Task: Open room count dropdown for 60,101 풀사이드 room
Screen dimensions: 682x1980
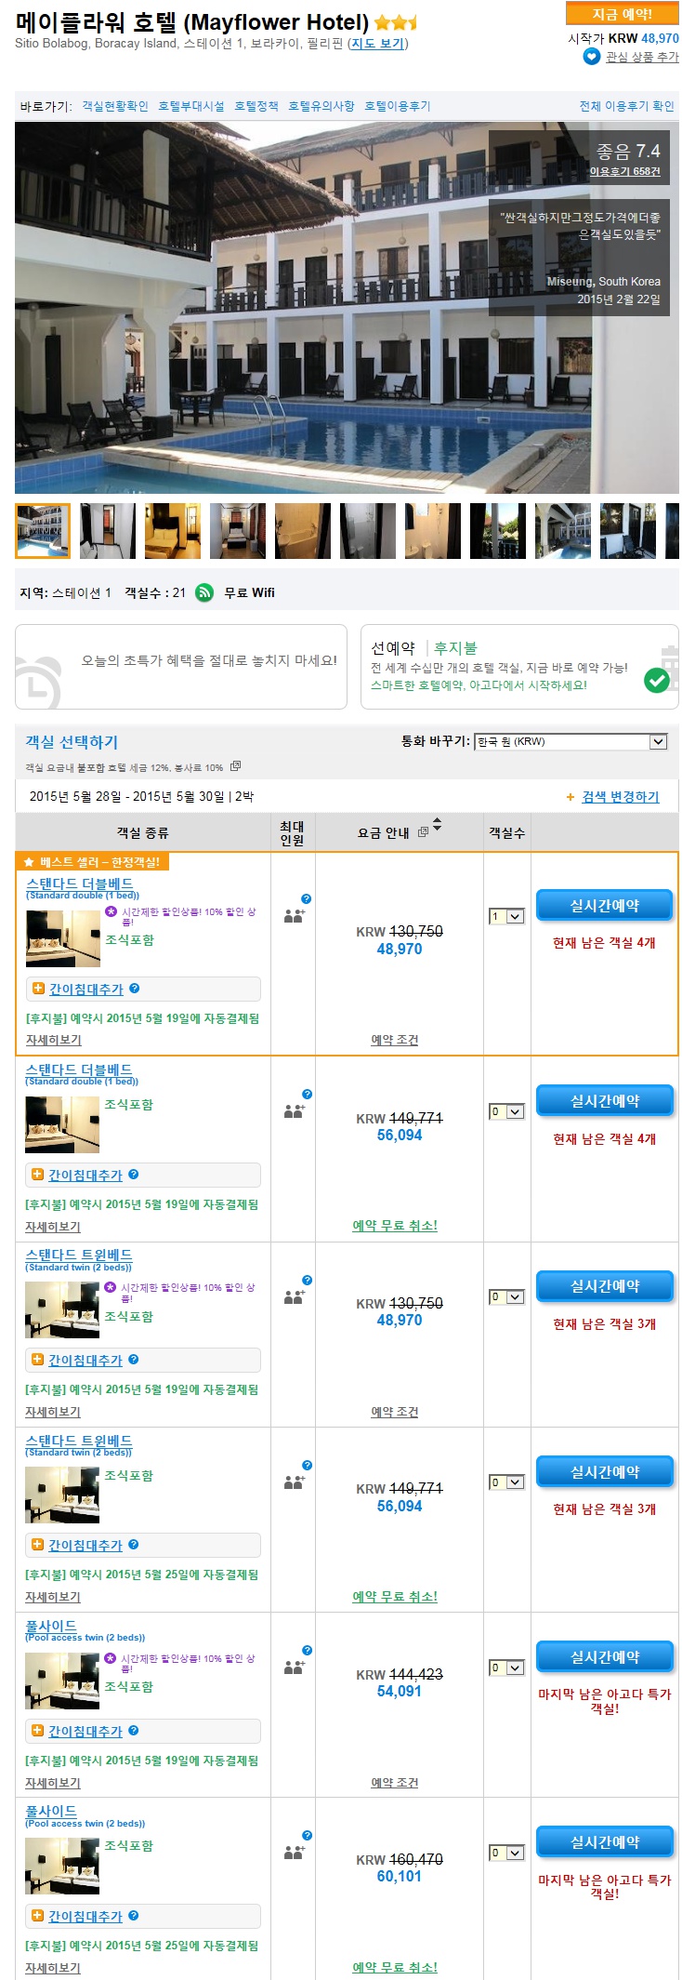Action: [x=506, y=1853]
